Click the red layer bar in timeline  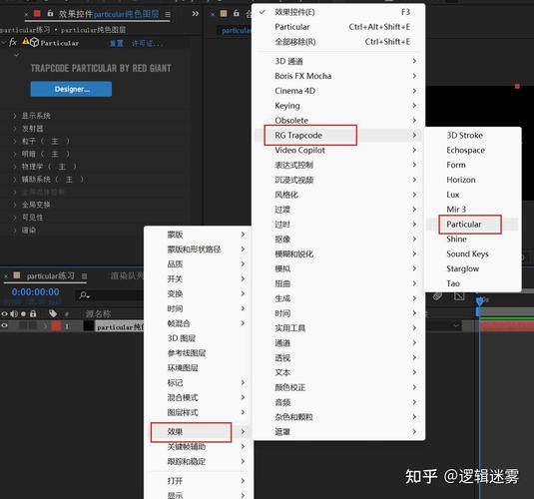506,326
